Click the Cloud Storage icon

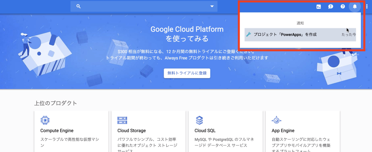coord(122,120)
